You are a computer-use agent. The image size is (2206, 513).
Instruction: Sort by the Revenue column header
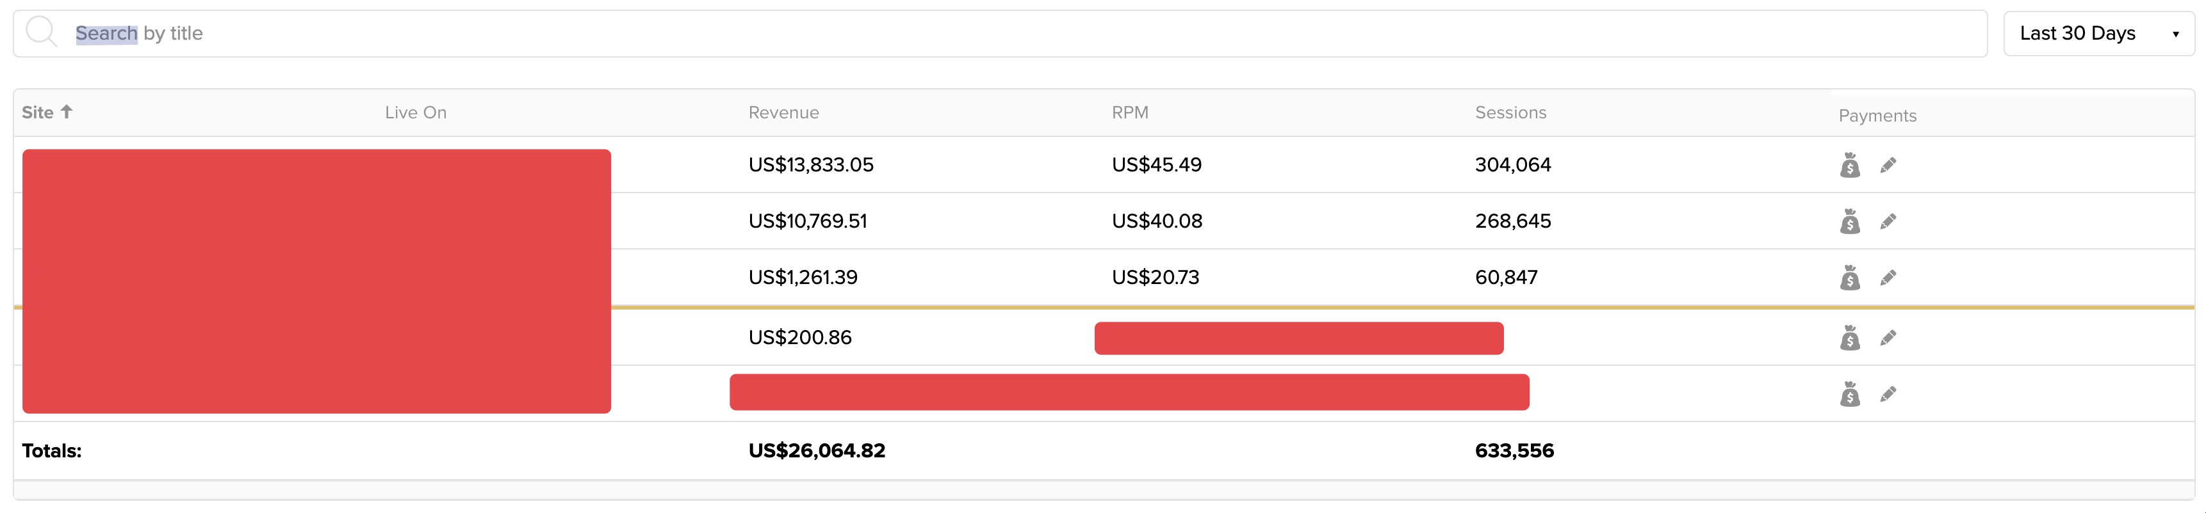point(783,112)
